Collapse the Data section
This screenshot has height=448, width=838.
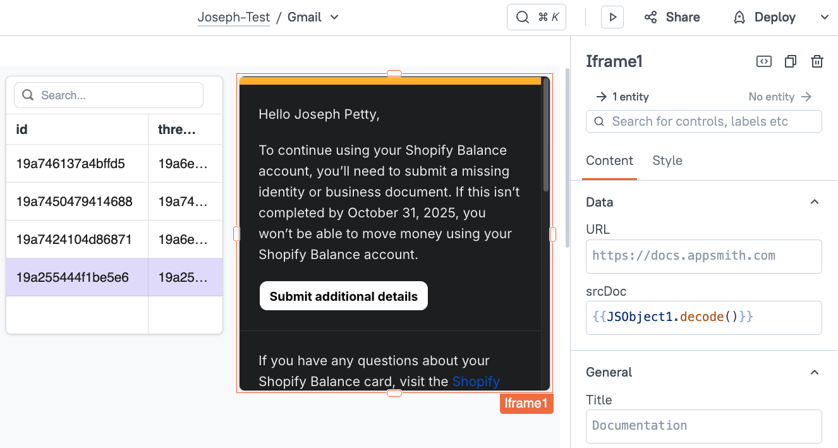click(815, 202)
